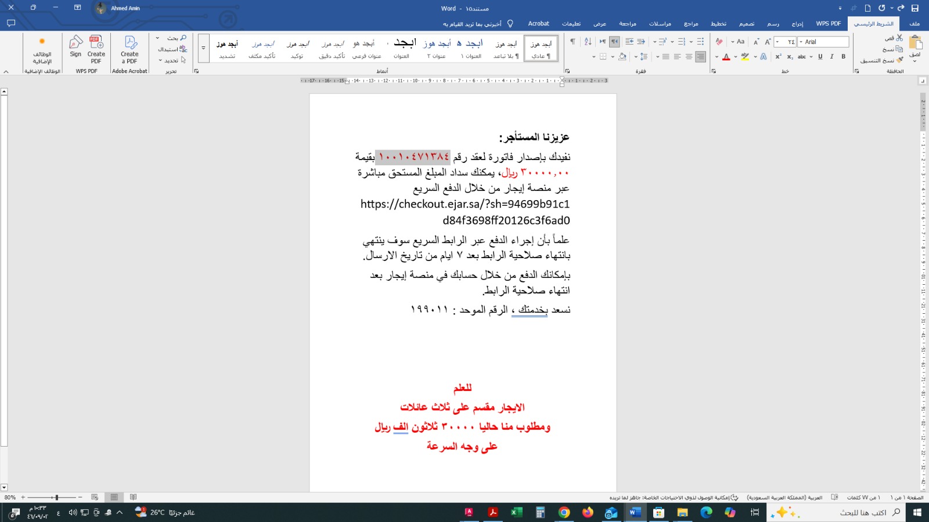Click the Clear Formatting eraser icon

(719, 42)
